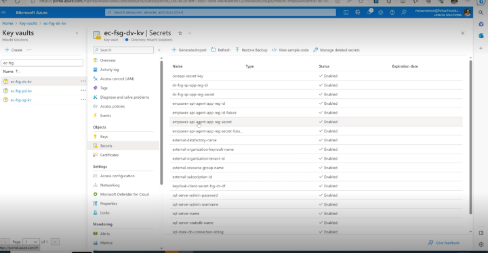Go to Key vaults breadcrumb
The height and width of the screenshot is (253, 488).
[28, 23]
